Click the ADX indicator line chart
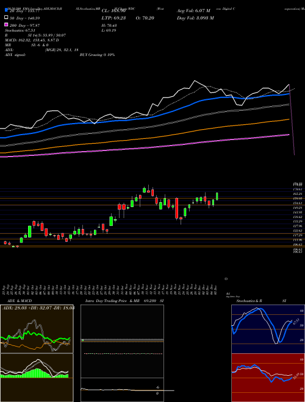The height and width of the screenshot is (402, 305). (x=37, y=329)
